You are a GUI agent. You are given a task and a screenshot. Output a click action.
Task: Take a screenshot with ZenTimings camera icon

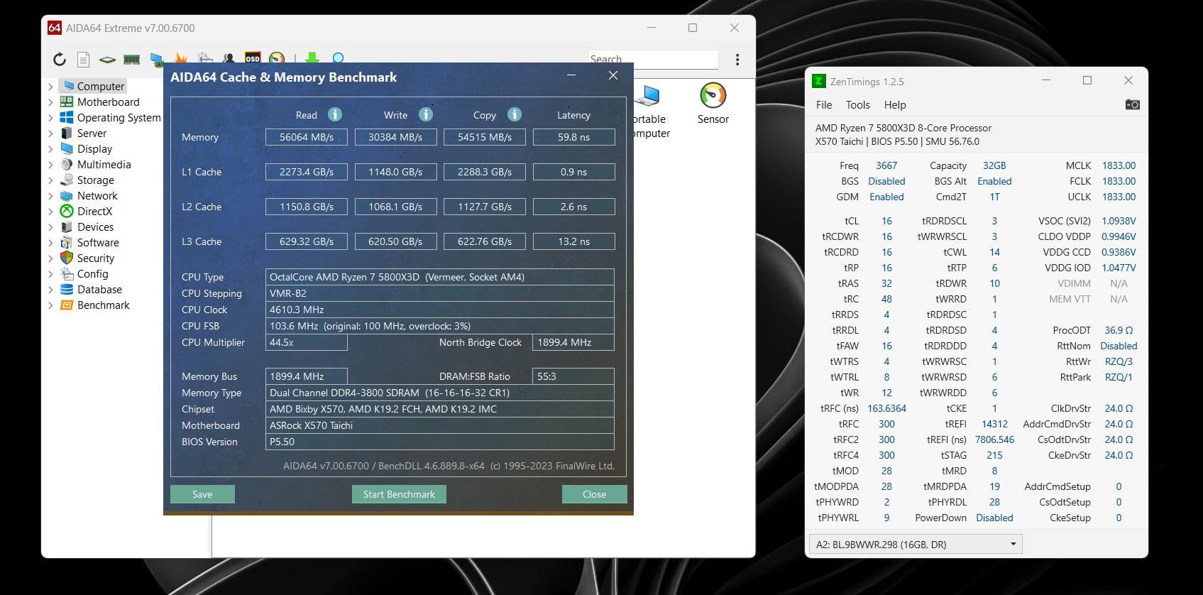1132,104
